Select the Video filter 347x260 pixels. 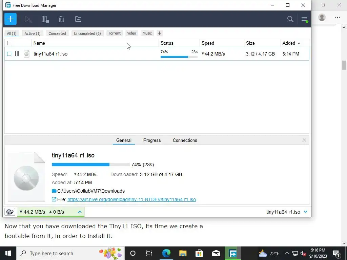(132, 33)
